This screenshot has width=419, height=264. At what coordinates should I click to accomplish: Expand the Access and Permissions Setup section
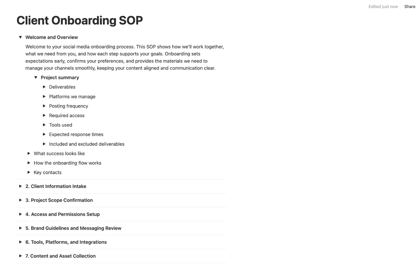pos(20,214)
